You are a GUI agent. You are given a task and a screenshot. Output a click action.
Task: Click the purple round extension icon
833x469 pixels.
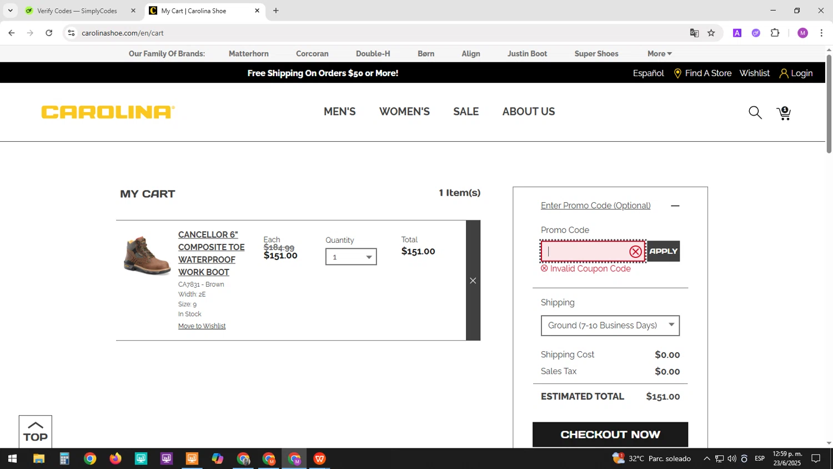756,33
